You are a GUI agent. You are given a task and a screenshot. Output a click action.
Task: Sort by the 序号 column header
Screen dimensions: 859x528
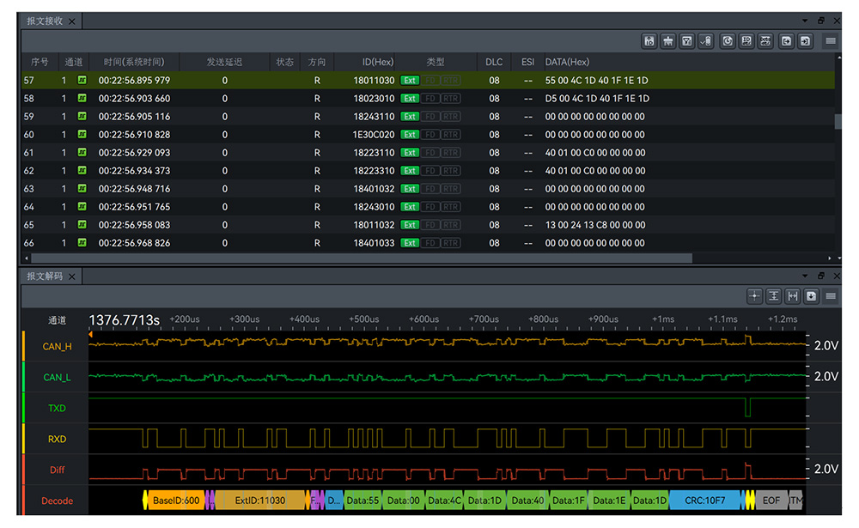pos(39,62)
